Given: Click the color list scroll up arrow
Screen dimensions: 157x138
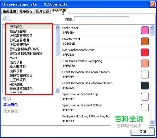Looking at the screenshot, I should pos(152,27).
